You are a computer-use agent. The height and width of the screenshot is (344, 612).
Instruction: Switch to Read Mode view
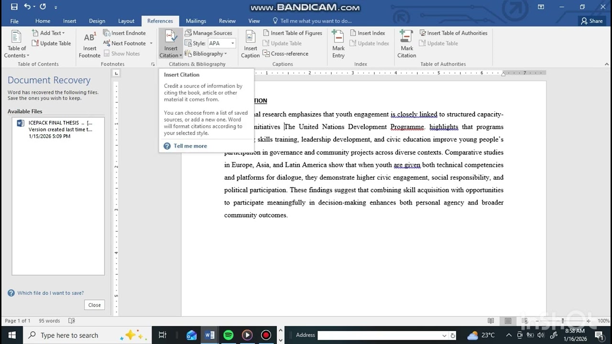pos(491,321)
